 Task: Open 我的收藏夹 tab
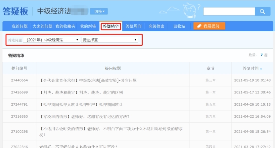point(65,26)
